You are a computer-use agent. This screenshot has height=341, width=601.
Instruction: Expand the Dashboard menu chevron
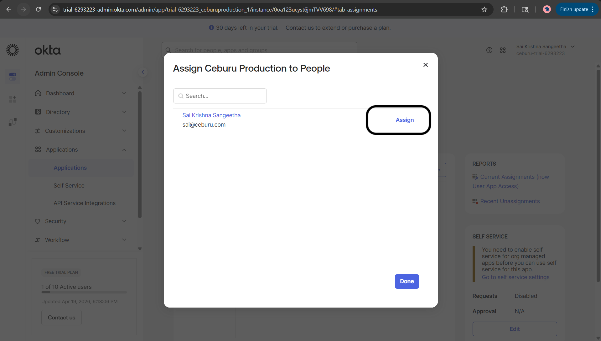coord(124,93)
